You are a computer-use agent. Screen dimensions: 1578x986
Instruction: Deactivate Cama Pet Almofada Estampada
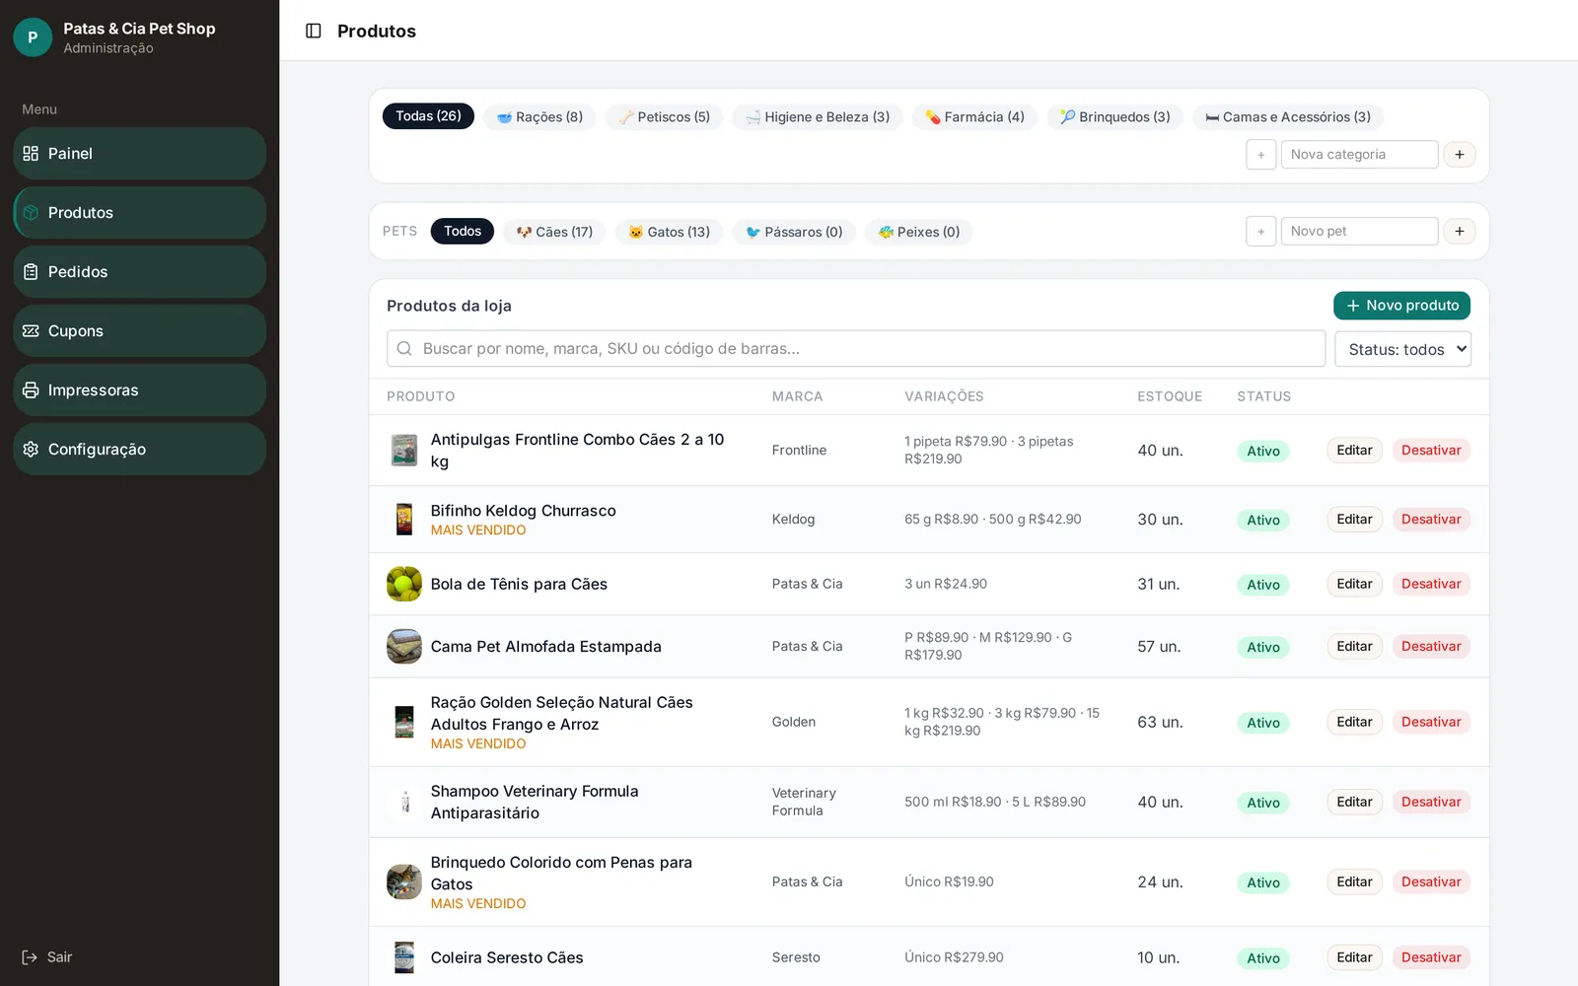pos(1431,647)
